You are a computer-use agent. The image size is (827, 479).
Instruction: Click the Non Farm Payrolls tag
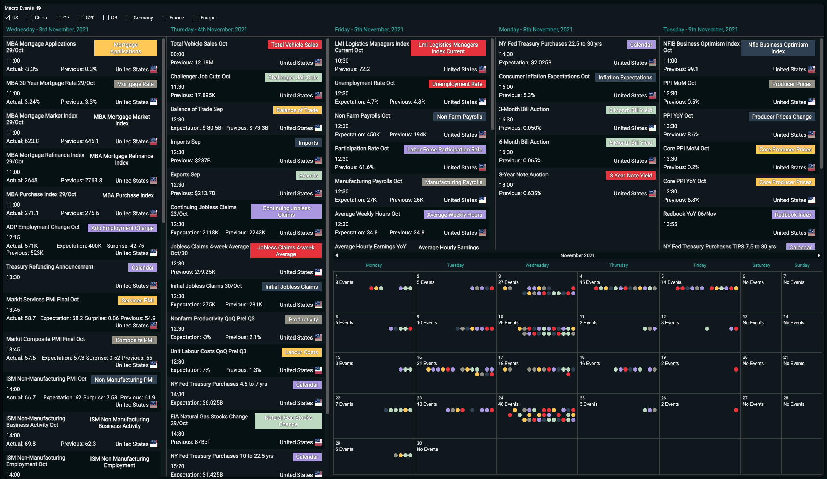pyautogui.click(x=459, y=117)
